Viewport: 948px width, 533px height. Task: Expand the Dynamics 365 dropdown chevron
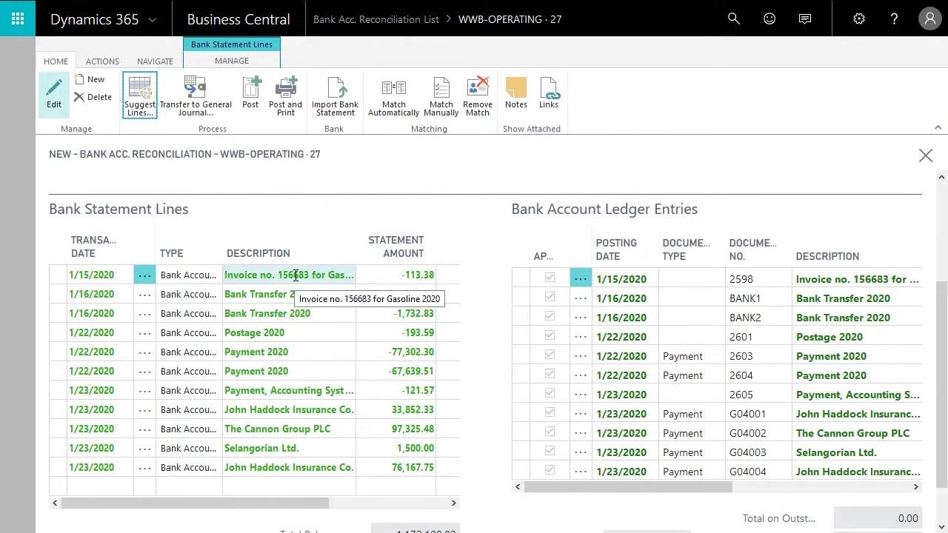(153, 20)
